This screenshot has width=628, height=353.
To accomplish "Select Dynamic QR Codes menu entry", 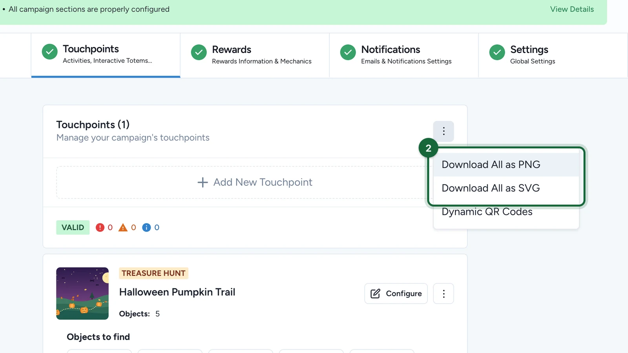I will click(x=506, y=212).
